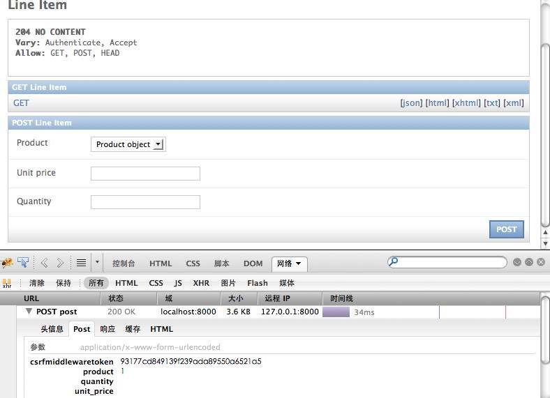Open the Product object dropdown

[128, 144]
